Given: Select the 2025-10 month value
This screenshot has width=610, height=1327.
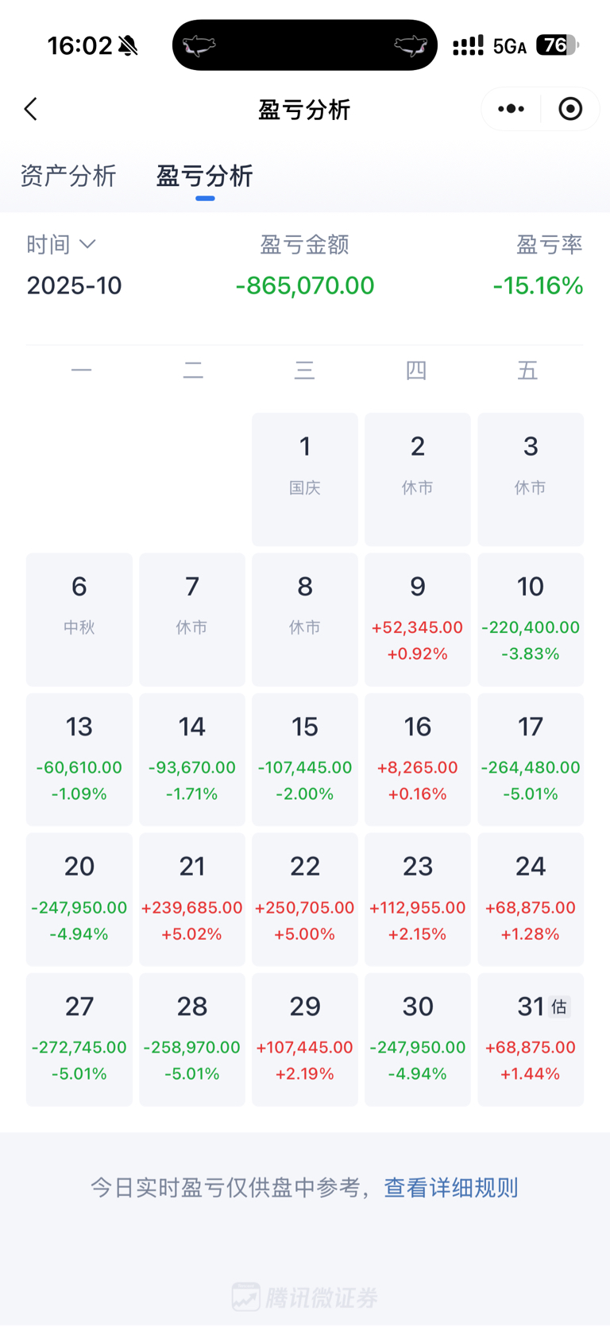Looking at the screenshot, I should point(74,285).
